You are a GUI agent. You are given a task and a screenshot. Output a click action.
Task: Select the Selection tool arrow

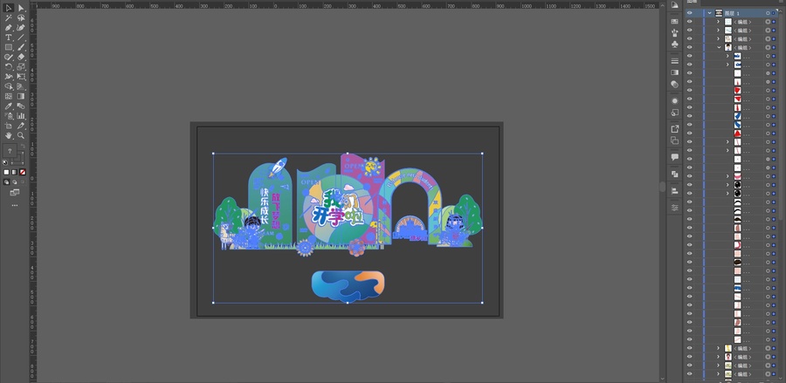coord(9,8)
